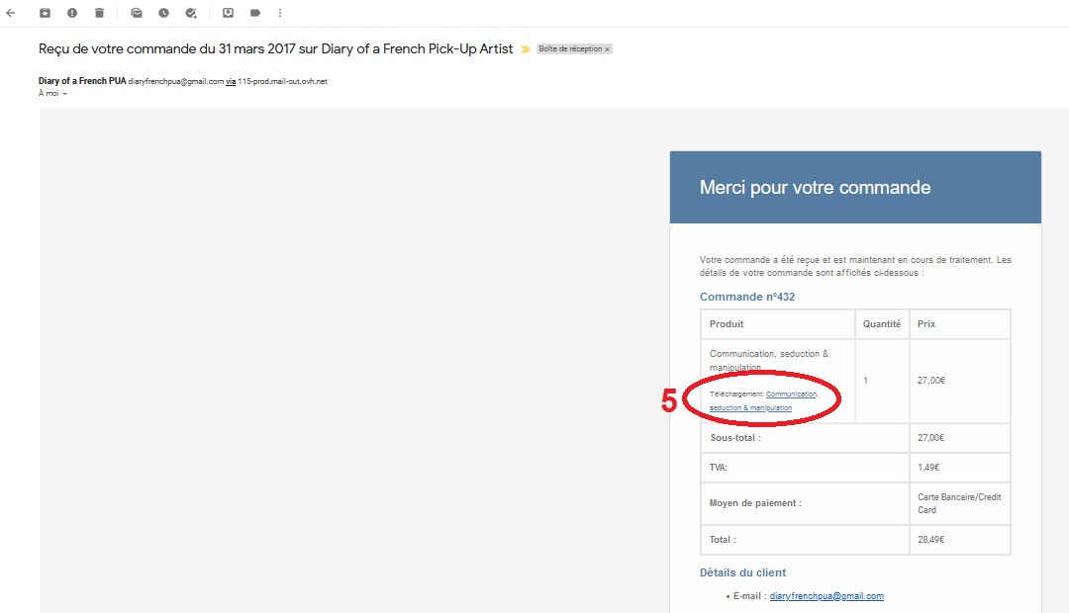Screen dimensions: 1069x613
Task: Toggle the yellow importance marker
Action: [x=526, y=49]
